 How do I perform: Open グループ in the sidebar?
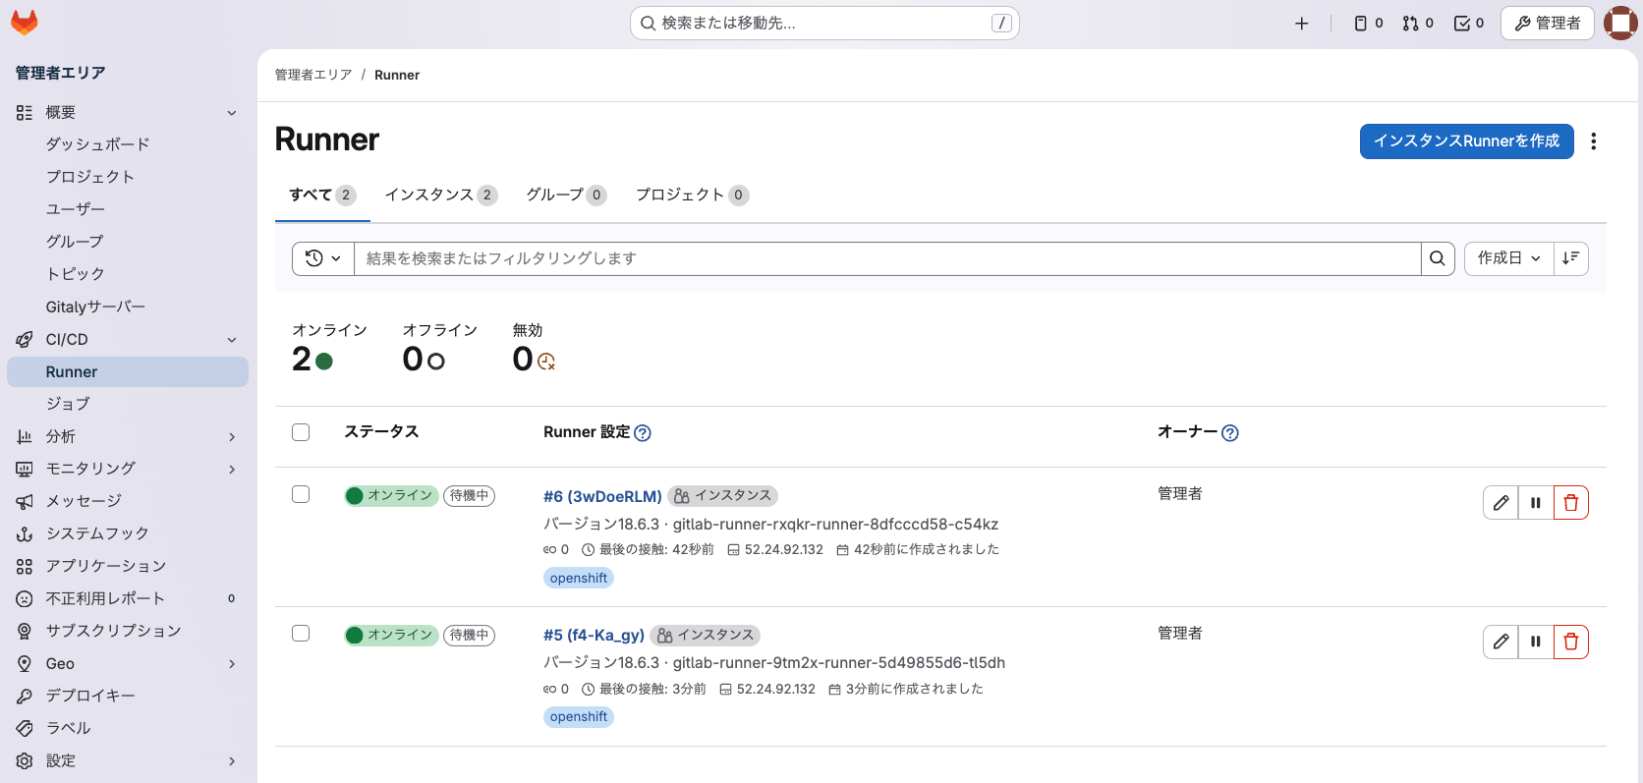point(128,242)
